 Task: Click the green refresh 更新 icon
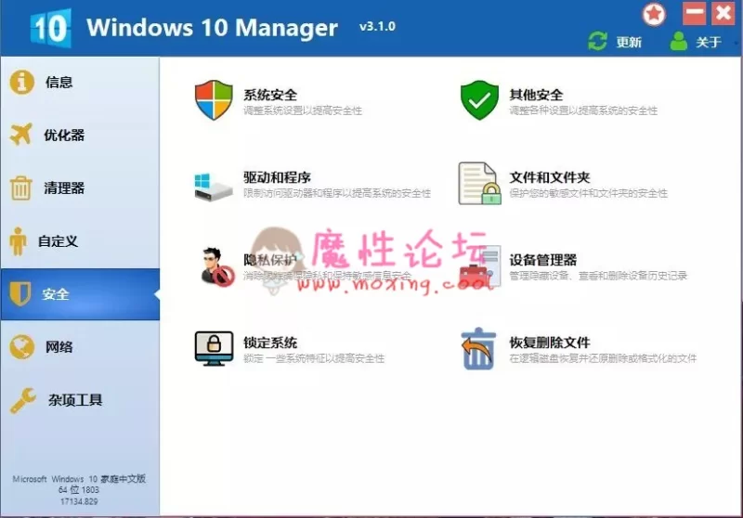coord(597,41)
